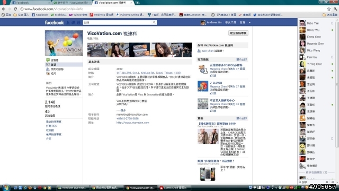Open the iPhone ad image
This screenshot has height=191, width=339.
(x=208, y=173)
